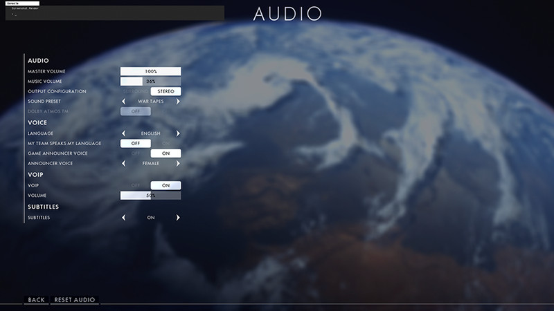Select Stereo output configuration
Screen dimensions: 554x311
coord(166,91)
